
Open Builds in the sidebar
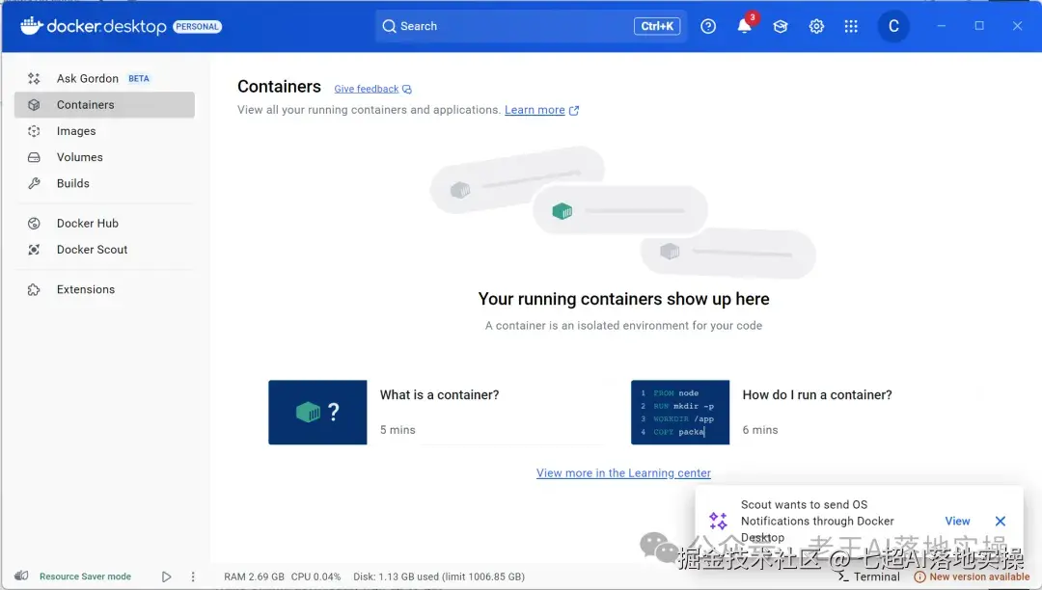[x=104, y=184]
